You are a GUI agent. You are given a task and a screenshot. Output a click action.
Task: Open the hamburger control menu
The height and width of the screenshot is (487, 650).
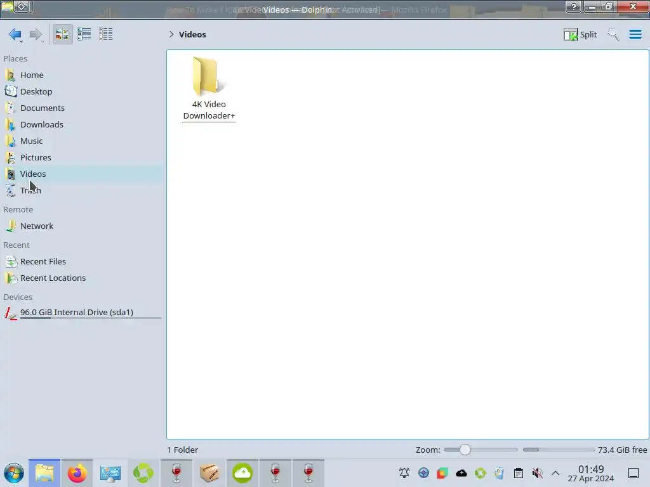point(635,34)
